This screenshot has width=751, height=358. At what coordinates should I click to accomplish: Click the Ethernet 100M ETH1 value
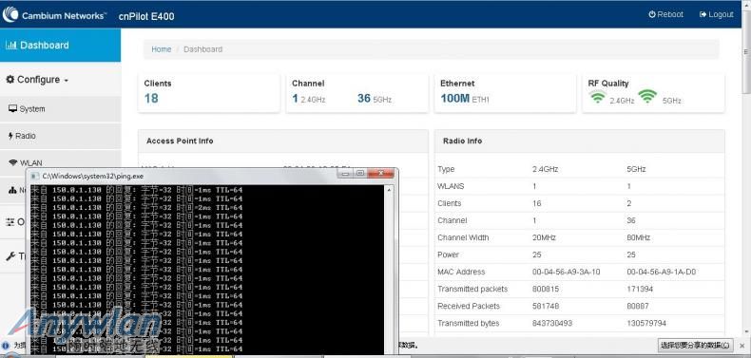[x=465, y=99]
